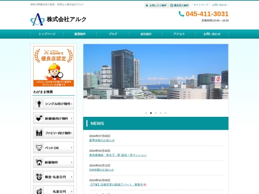Select the single person icon
The image size is (259, 194).
click(39, 104)
